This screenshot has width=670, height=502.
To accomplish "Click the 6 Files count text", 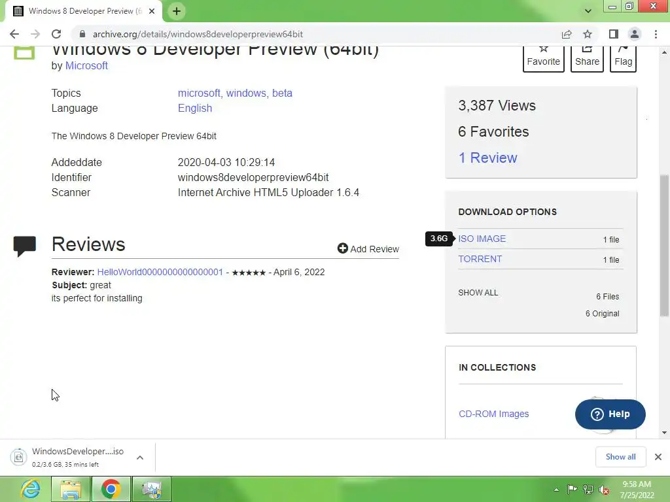I will [608, 297].
